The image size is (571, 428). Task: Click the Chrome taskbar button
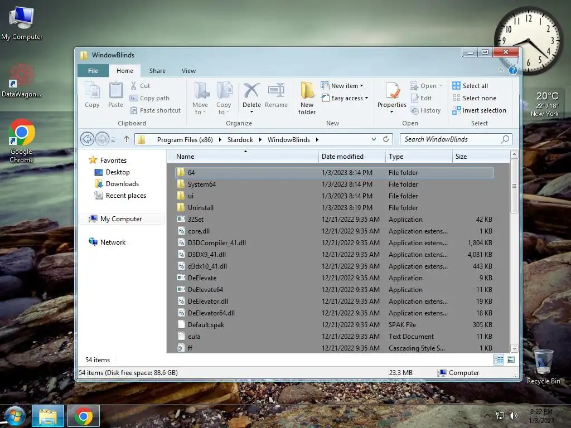pos(84,416)
